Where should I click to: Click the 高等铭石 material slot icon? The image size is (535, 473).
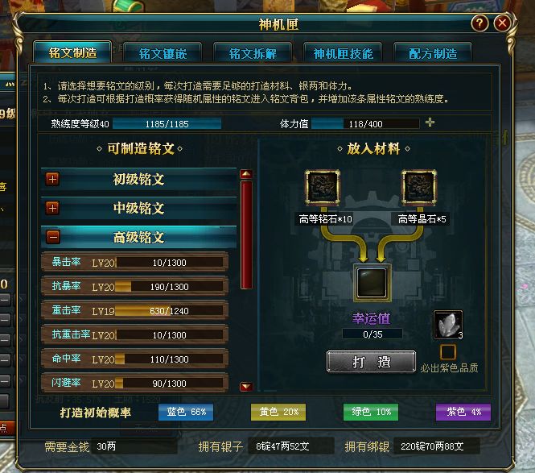tap(323, 188)
